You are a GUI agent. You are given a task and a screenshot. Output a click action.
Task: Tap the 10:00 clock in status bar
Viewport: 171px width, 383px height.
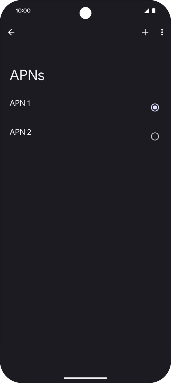pos(23,11)
